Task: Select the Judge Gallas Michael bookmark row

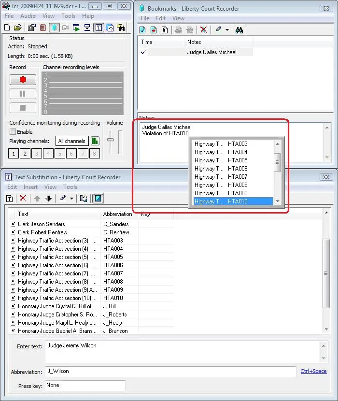Action: pyautogui.click(x=196, y=52)
